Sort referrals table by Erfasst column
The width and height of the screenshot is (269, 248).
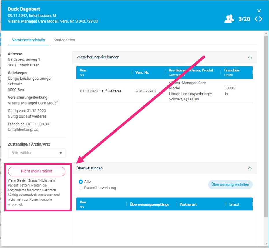(x=234, y=204)
